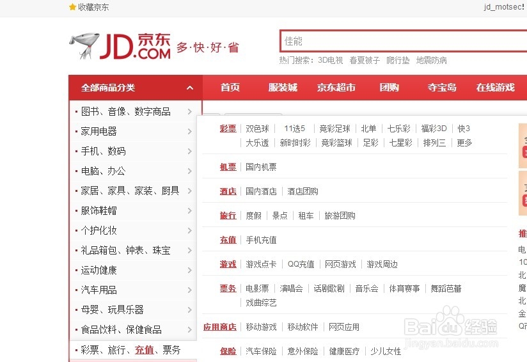Open the 夺宝岛 navigation tab

[442, 88]
